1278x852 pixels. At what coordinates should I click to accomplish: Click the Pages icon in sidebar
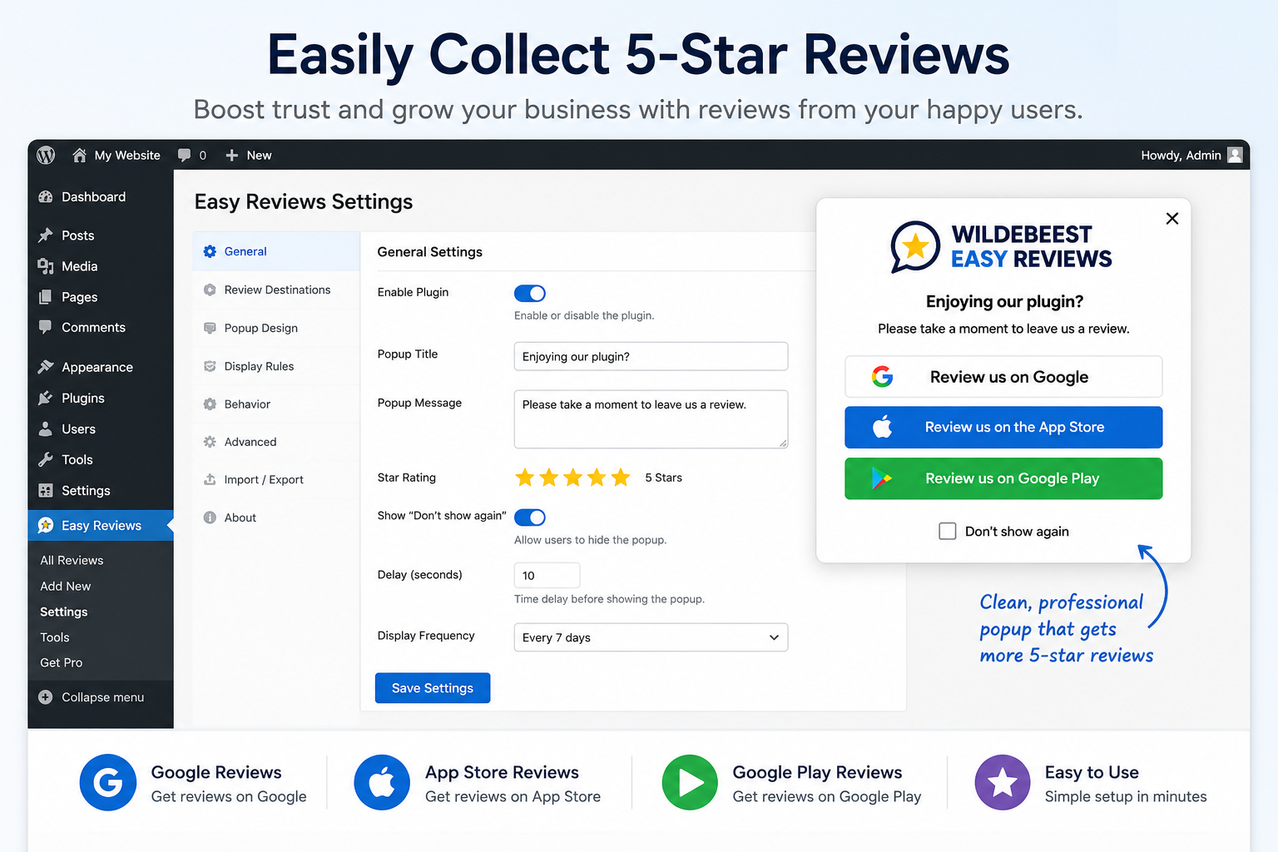(x=46, y=297)
